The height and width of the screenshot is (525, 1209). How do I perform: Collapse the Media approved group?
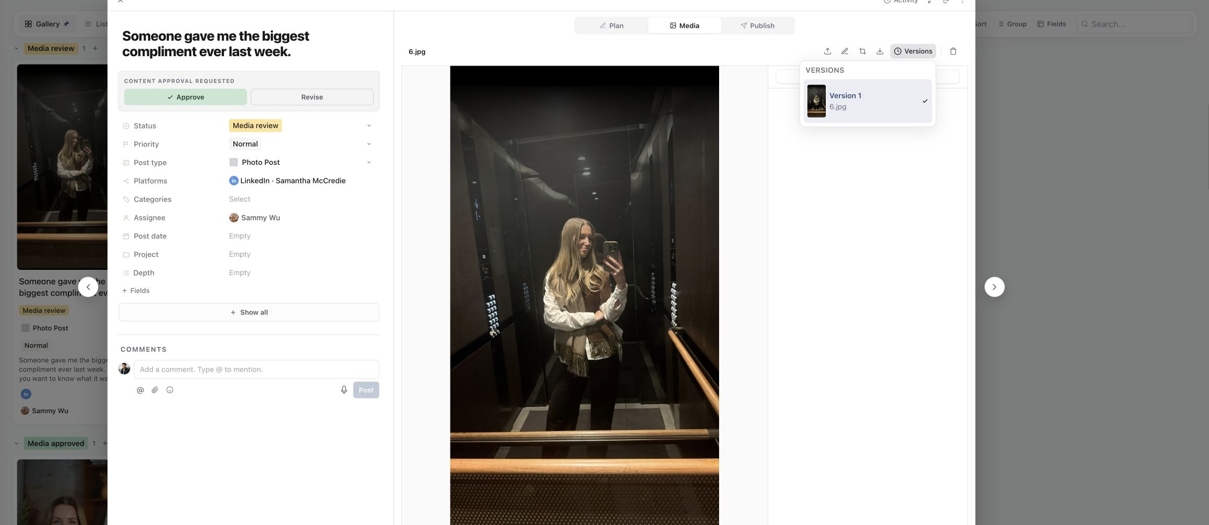pos(16,444)
